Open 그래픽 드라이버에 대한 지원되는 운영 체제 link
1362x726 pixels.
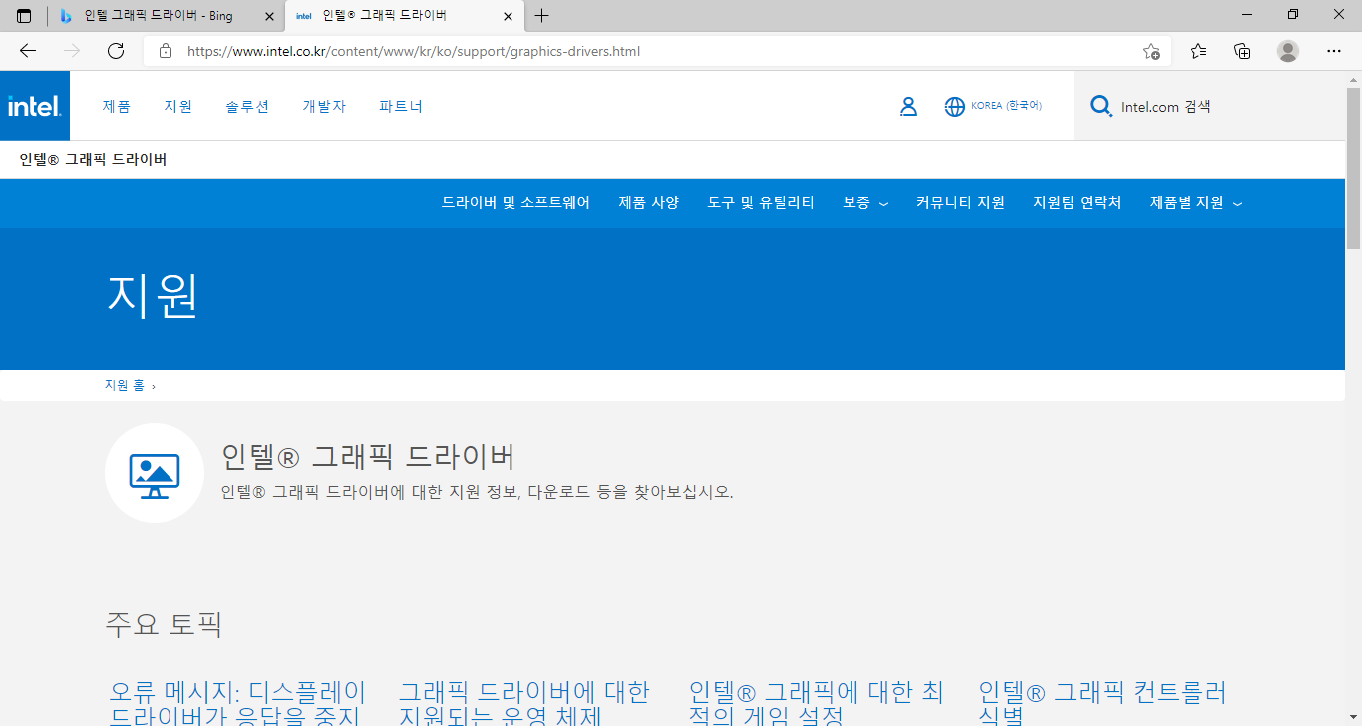pyautogui.click(x=524, y=703)
